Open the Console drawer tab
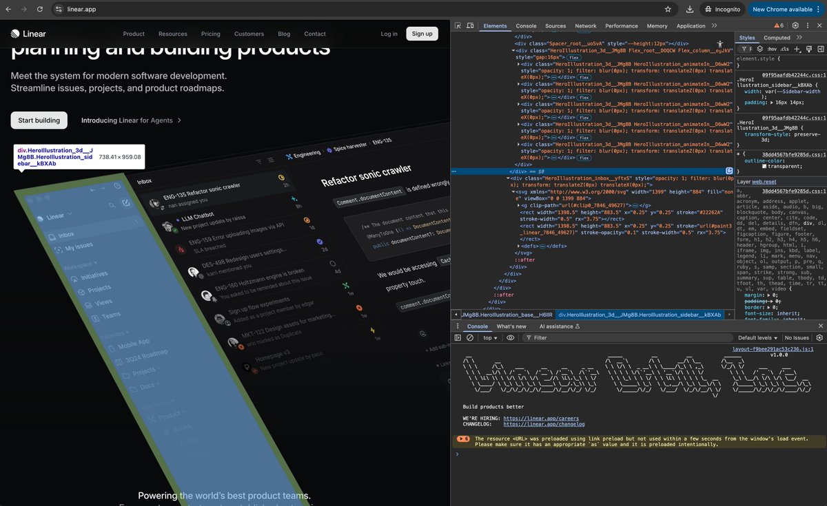 pos(477,326)
